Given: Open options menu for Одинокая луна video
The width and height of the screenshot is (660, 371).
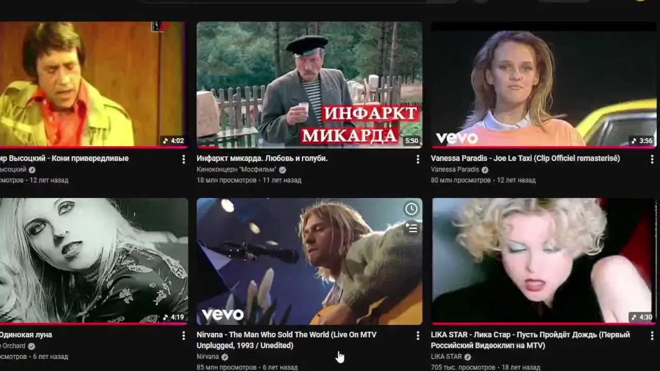Looking at the screenshot, I should 184,336.
